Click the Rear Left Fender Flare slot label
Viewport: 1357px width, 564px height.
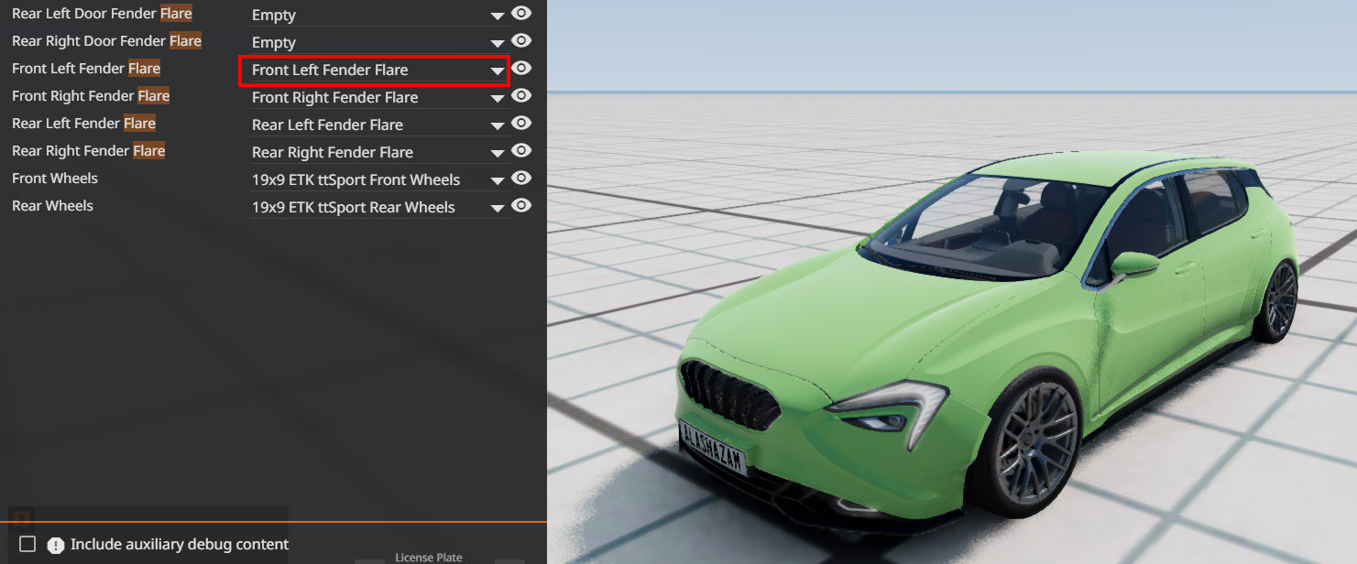tap(83, 124)
